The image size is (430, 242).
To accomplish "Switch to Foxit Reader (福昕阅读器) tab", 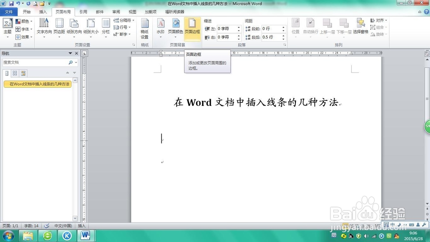I will coord(175,12).
